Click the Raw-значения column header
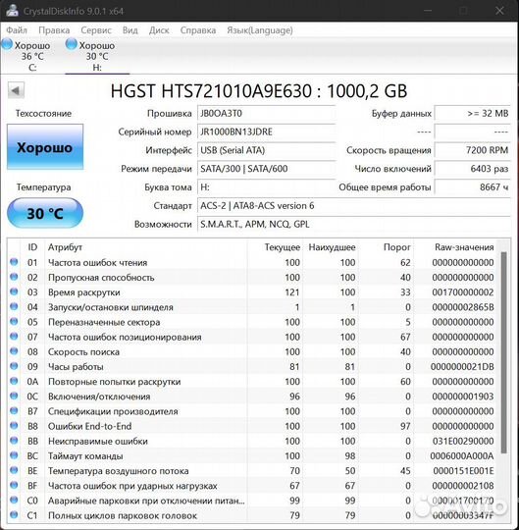 [455, 247]
